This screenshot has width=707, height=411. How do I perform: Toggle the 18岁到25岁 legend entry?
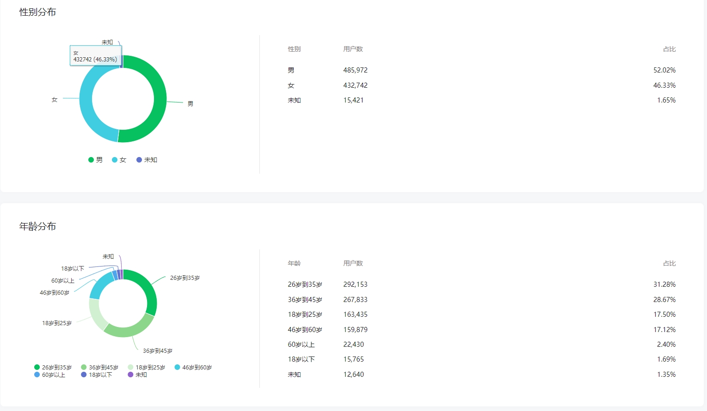pyautogui.click(x=147, y=368)
